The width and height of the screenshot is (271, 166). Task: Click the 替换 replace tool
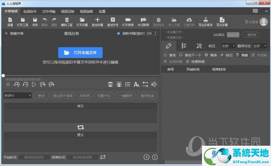tap(211, 55)
